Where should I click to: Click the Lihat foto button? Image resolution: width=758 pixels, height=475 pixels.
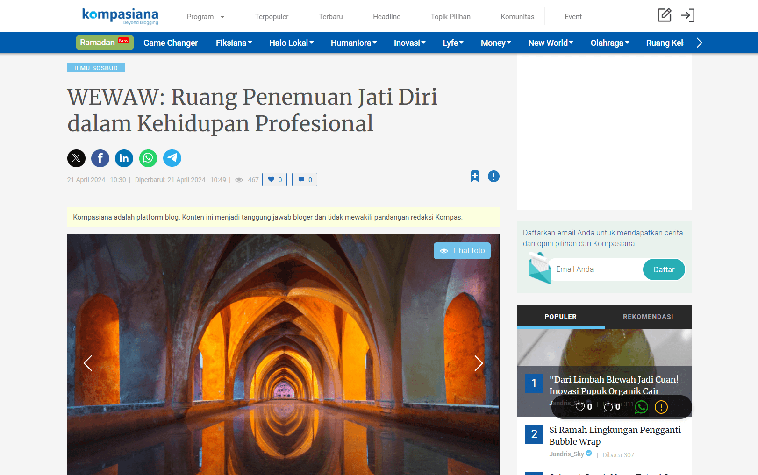(x=462, y=251)
